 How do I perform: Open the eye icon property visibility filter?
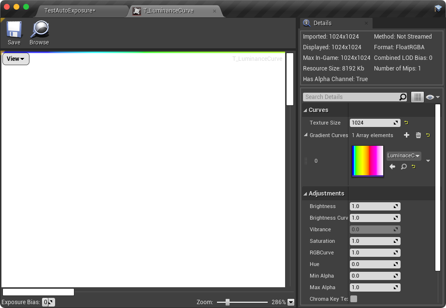(430, 97)
